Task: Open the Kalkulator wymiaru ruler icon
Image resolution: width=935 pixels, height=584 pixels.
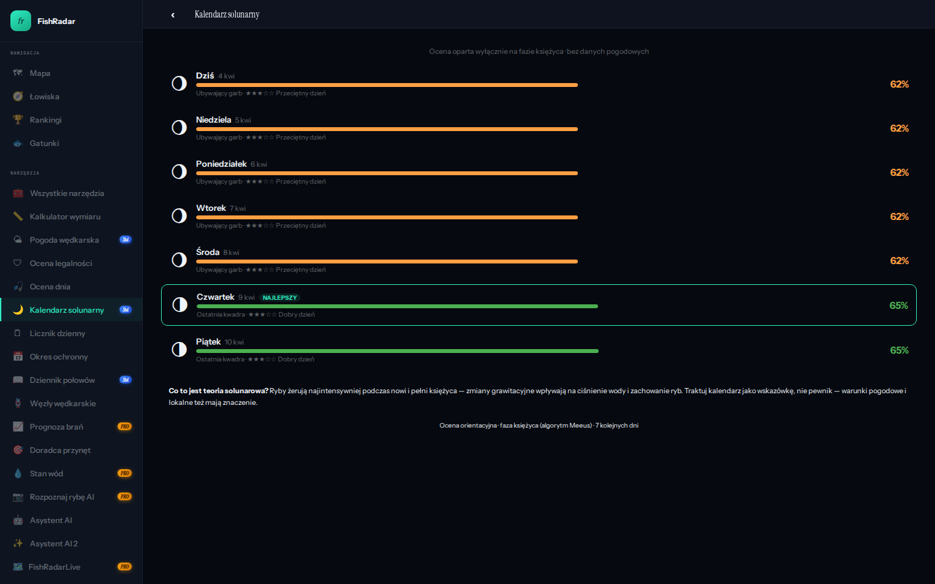Action: click(18, 217)
